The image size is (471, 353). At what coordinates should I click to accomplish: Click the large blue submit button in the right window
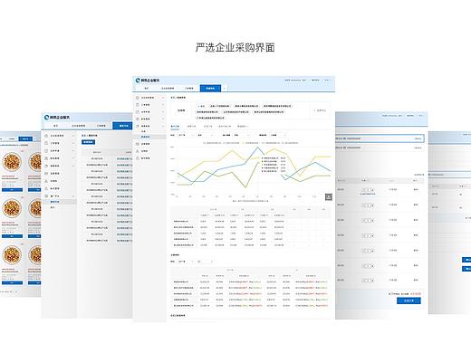(x=409, y=301)
